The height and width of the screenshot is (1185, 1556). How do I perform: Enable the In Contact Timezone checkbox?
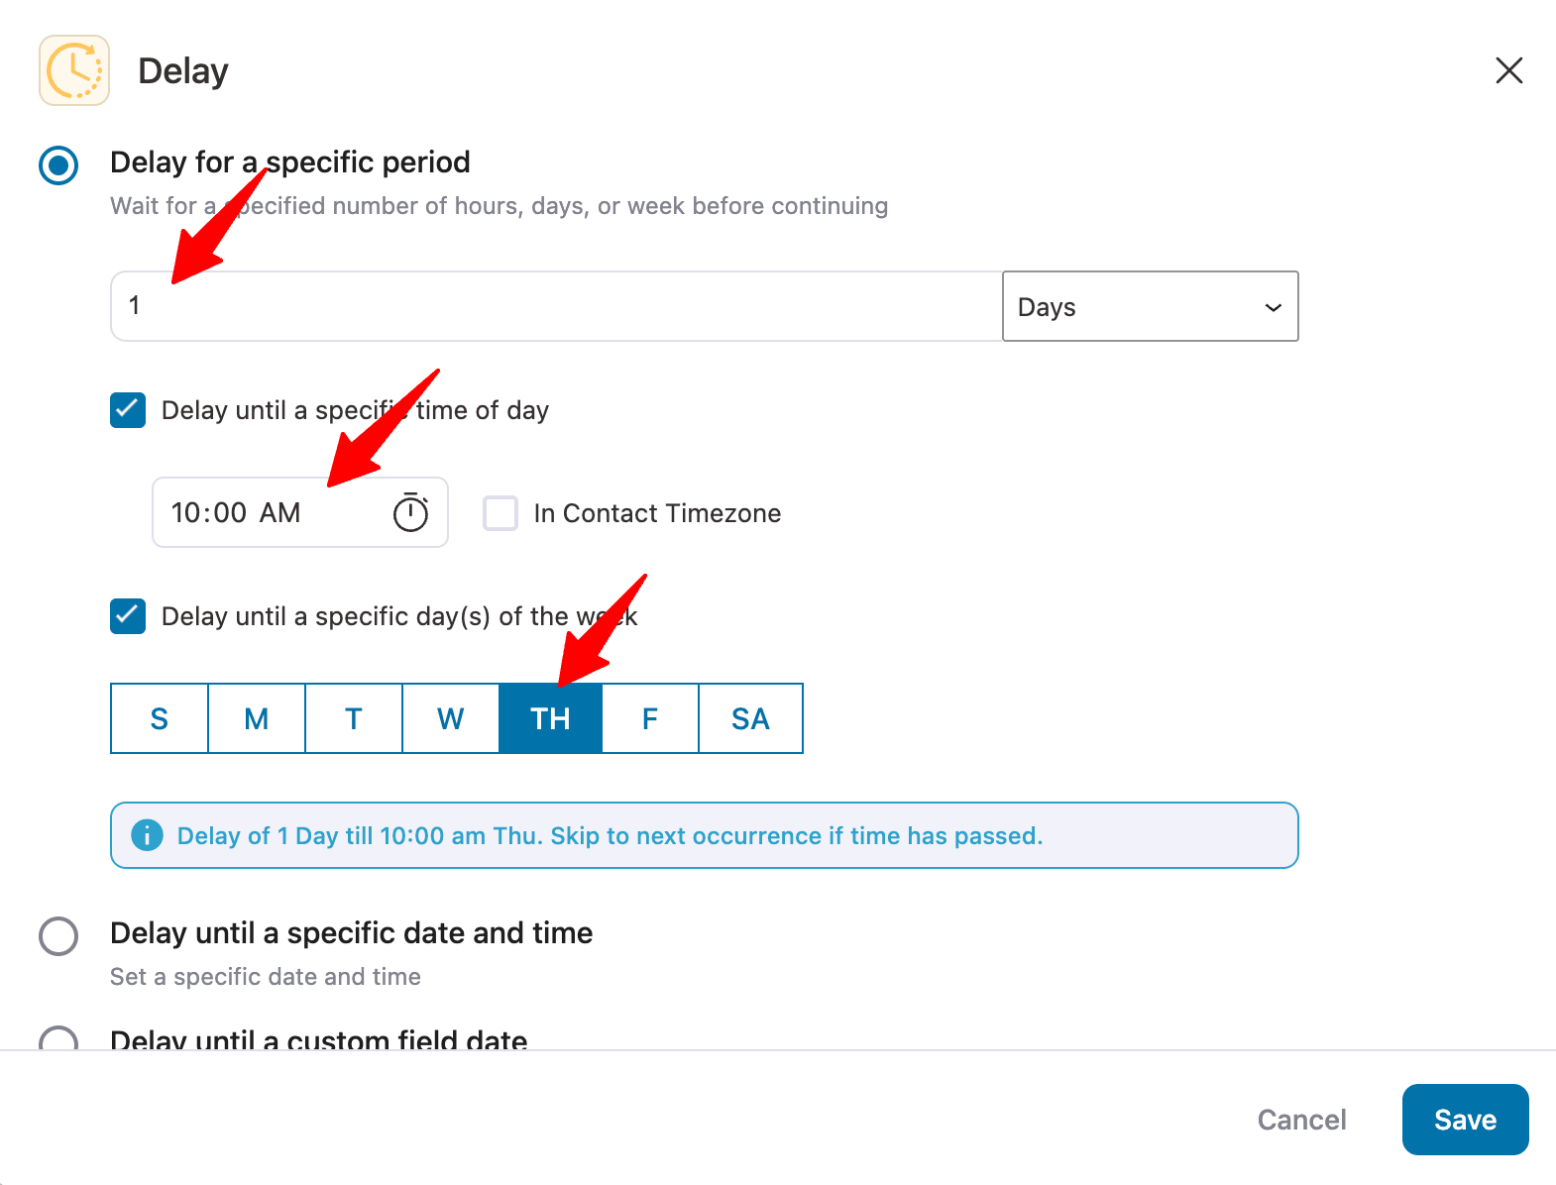500,513
